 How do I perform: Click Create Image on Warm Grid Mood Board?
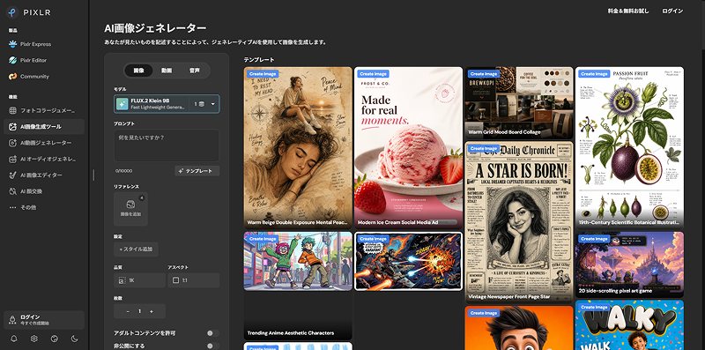click(x=484, y=74)
